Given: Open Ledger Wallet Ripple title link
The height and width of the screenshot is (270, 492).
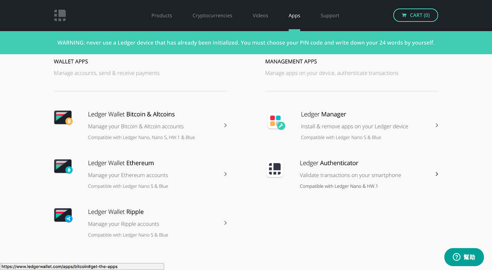Looking at the screenshot, I should tap(116, 212).
